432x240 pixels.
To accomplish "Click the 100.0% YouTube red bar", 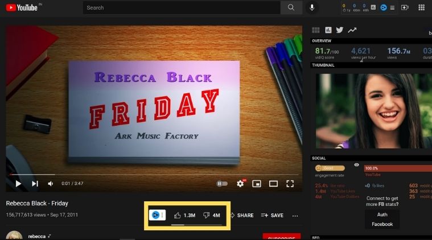I will click(398, 168).
